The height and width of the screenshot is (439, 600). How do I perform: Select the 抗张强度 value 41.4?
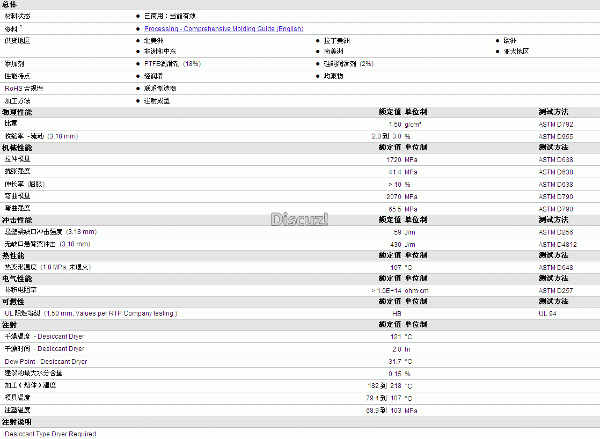coord(395,172)
